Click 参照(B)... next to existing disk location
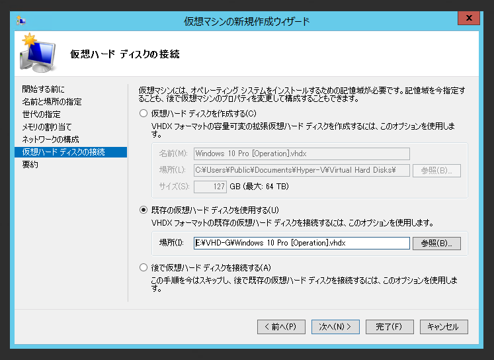 pos(436,244)
